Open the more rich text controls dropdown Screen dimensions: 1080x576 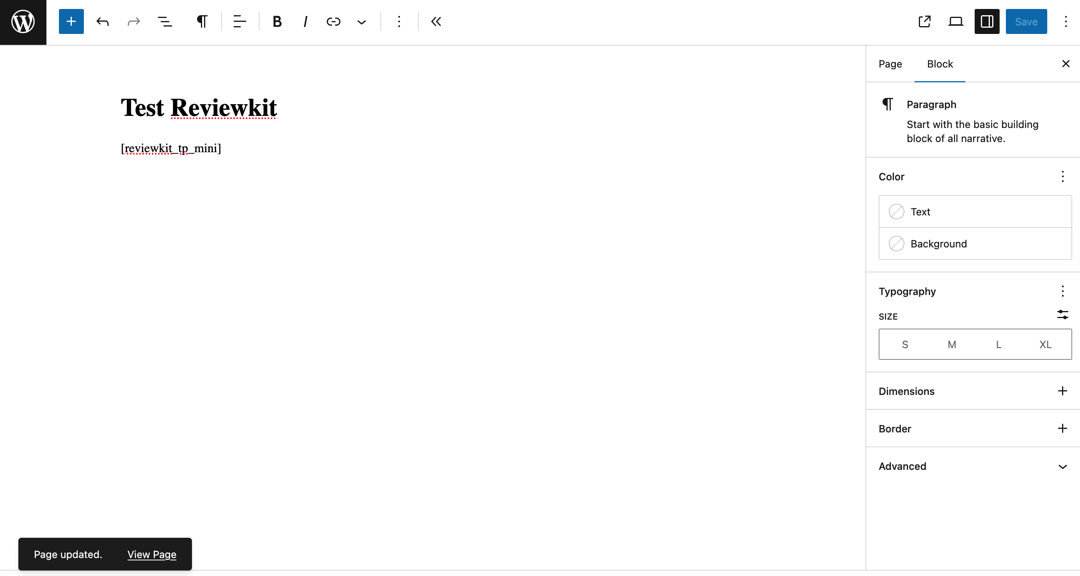pyautogui.click(x=361, y=21)
